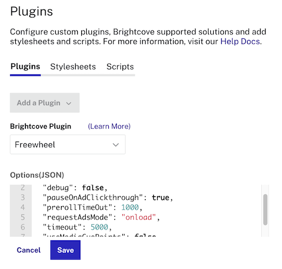Viewport: 282px width, 269px height.
Task: Click the timeout value 5000
Action: coord(99,227)
